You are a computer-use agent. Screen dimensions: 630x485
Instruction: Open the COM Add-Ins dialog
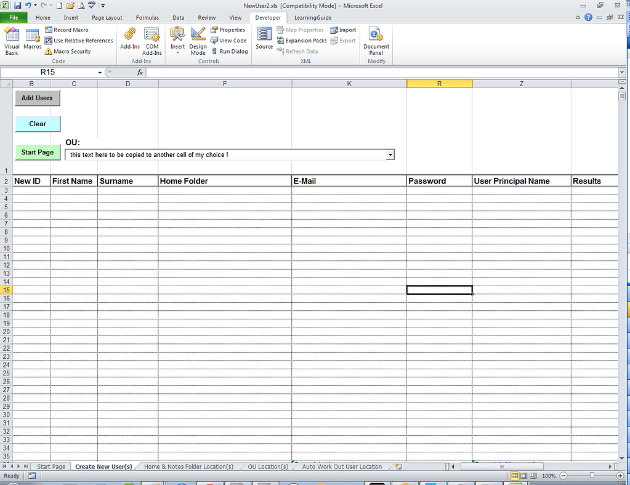[x=151, y=39]
